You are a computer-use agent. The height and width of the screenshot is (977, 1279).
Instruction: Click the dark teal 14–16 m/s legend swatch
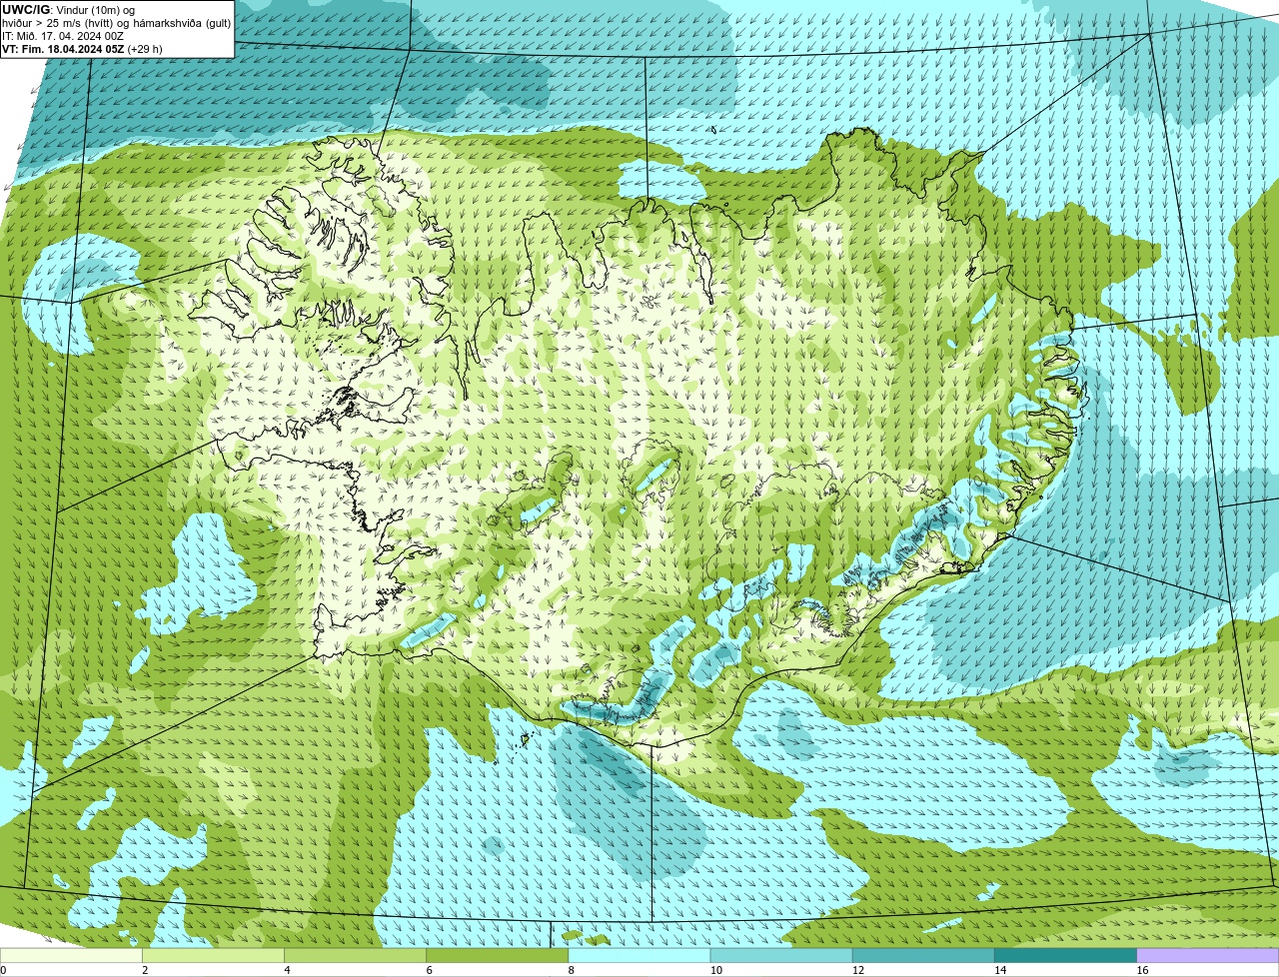click(x=1066, y=955)
